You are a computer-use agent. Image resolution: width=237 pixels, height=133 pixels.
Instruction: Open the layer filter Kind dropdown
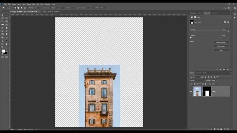(195, 77)
